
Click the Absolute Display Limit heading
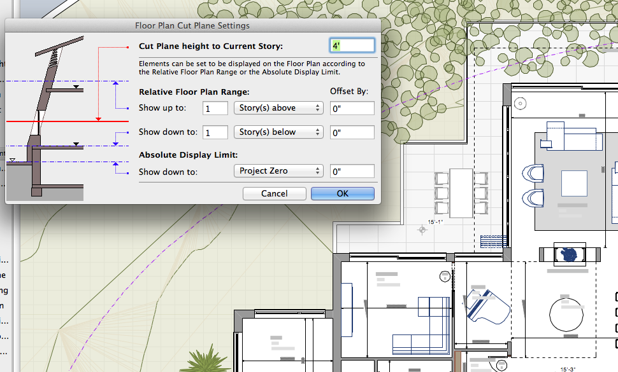coord(188,155)
